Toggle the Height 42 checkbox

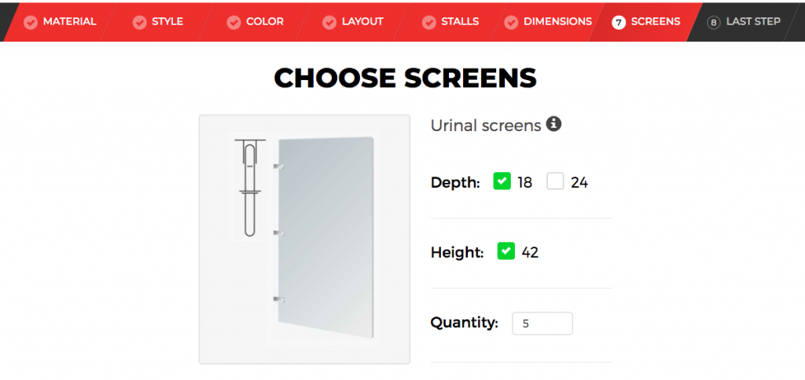506,251
